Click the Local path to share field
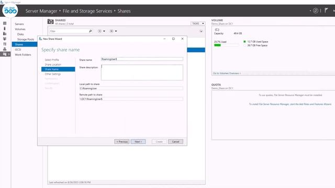This screenshot has width=335, height=188. pos(131,88)
